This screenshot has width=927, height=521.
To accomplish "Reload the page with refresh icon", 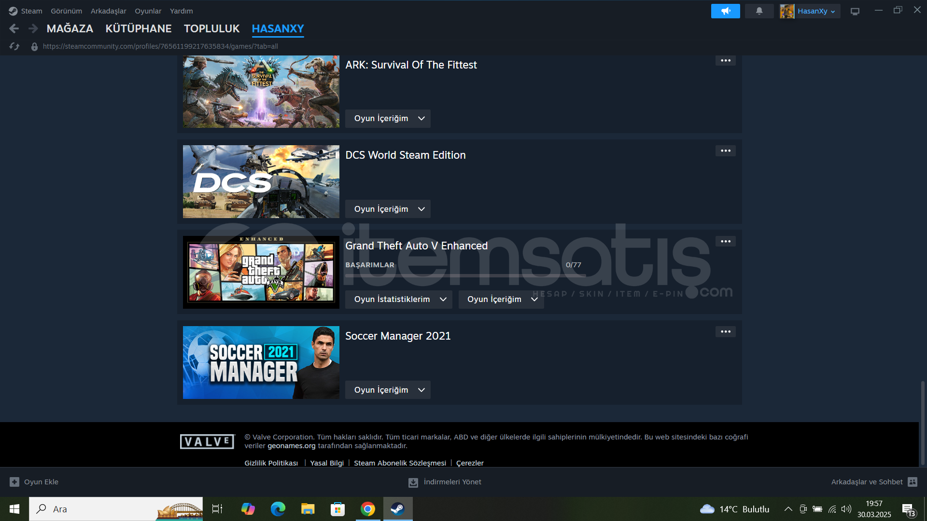I will [x=14, y=46].
